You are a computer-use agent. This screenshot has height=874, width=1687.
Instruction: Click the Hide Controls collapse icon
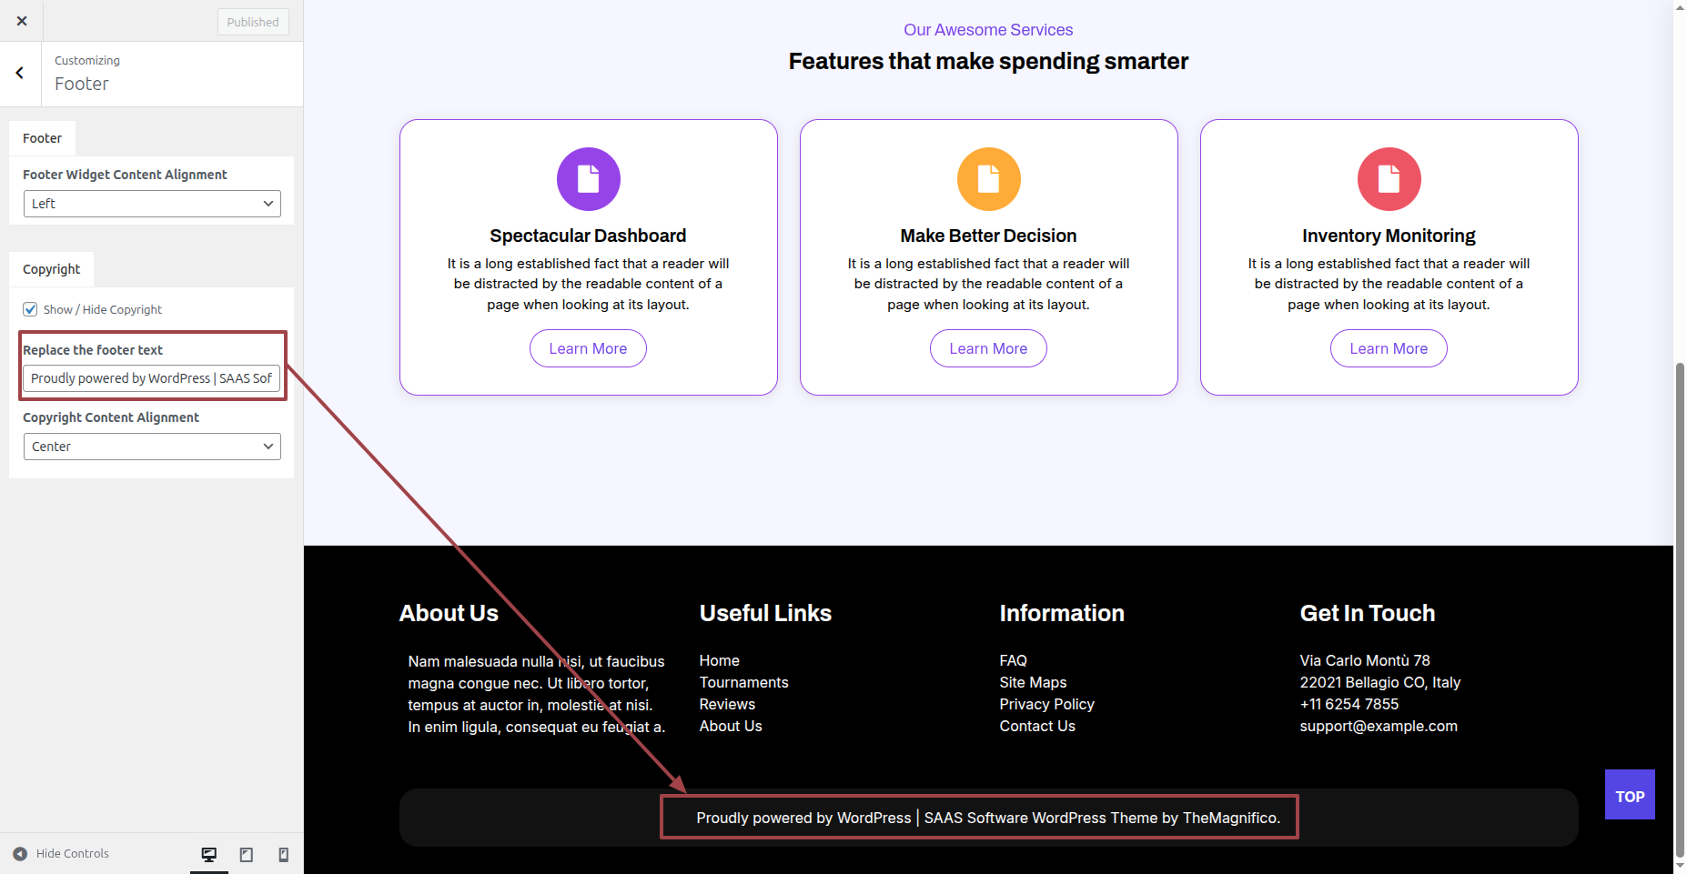(x=20, y=854)
